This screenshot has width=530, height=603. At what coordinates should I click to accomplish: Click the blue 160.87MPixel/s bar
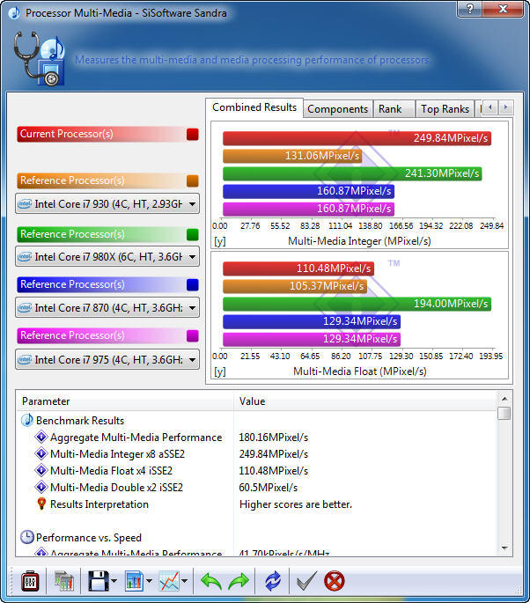308,191
